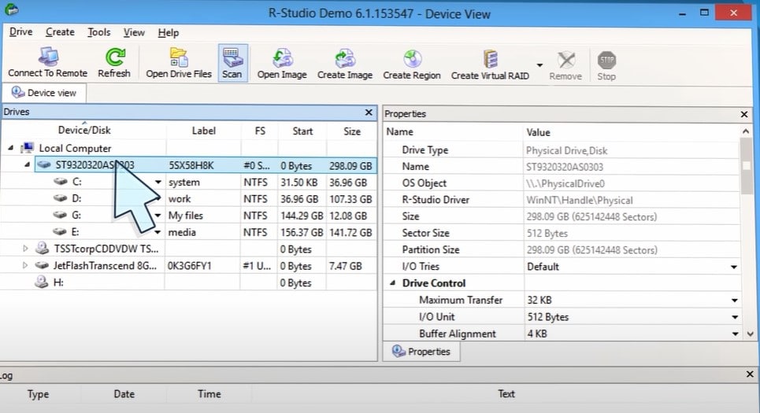The height and width of the screenshot is (413, 760).
Task: Open the I/O Tries value dropdown
Action: pyautogui.click(x=734, y=267)
